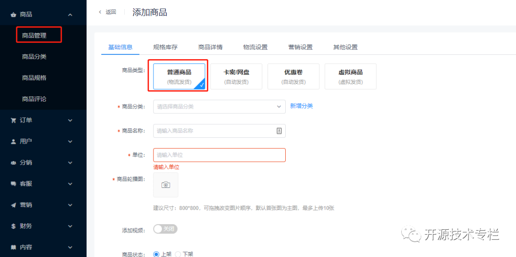Click the 营销 paper plane icon in sidebar

point(13,205)
